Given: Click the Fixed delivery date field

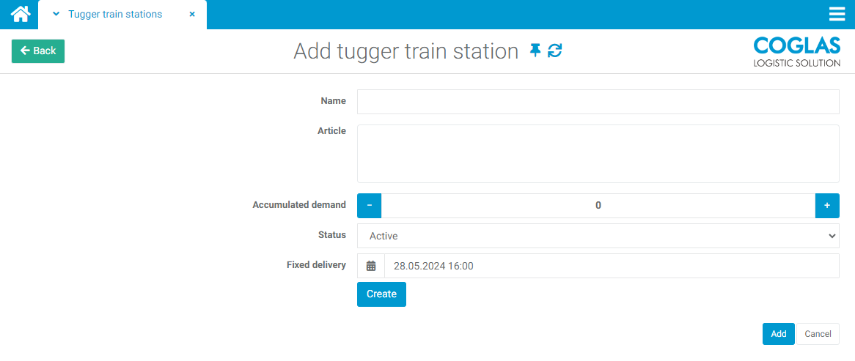Looking at the screenshot, I should 611,266.
